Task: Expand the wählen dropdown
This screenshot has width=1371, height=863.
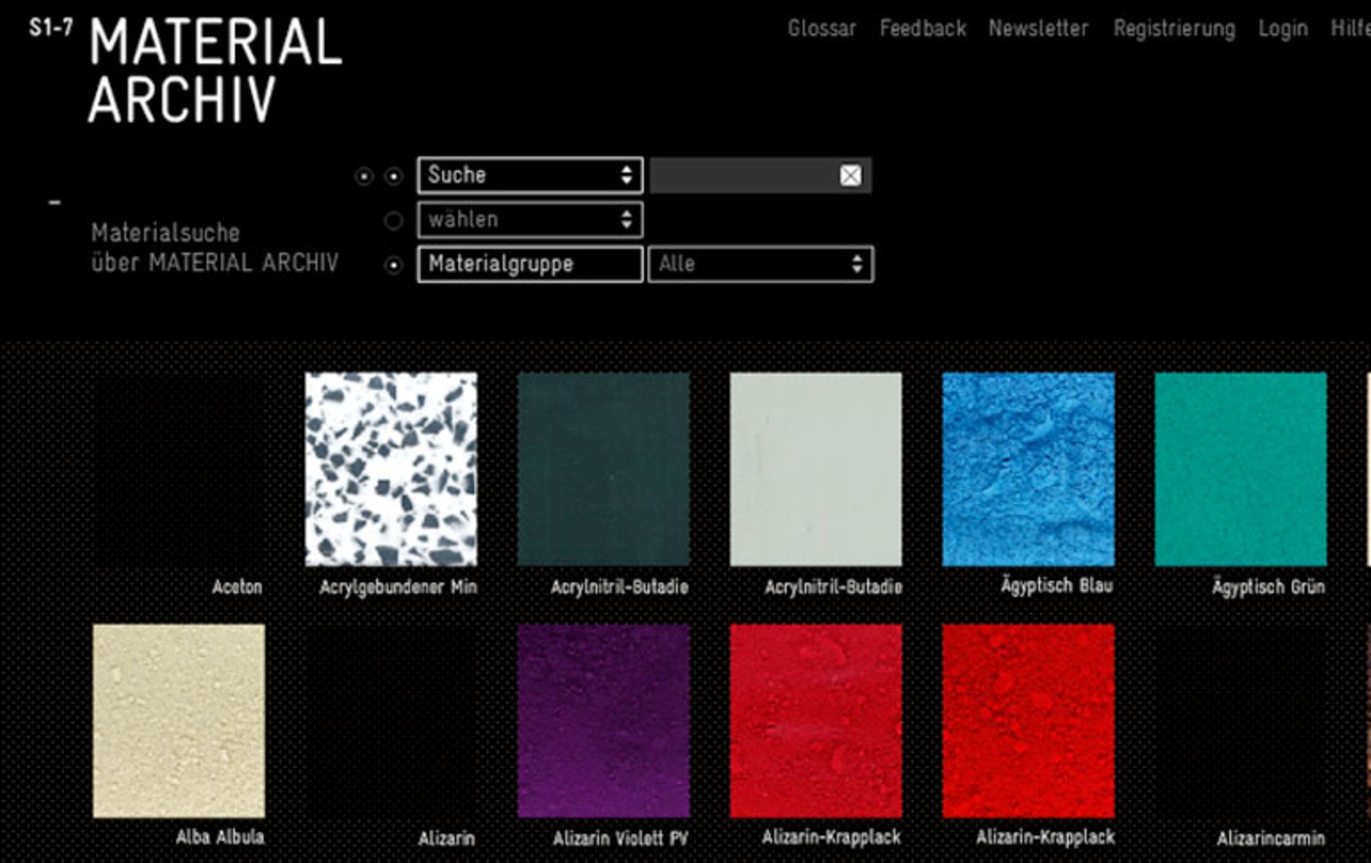Action: [x=530, y=220]
